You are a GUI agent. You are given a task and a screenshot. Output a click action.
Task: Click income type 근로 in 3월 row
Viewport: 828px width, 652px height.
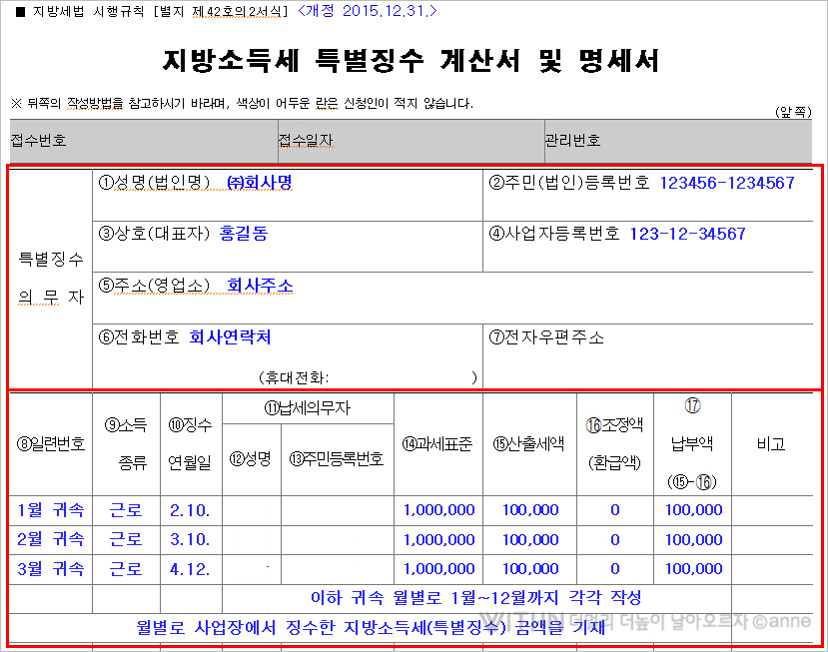[x=126, y=569]
